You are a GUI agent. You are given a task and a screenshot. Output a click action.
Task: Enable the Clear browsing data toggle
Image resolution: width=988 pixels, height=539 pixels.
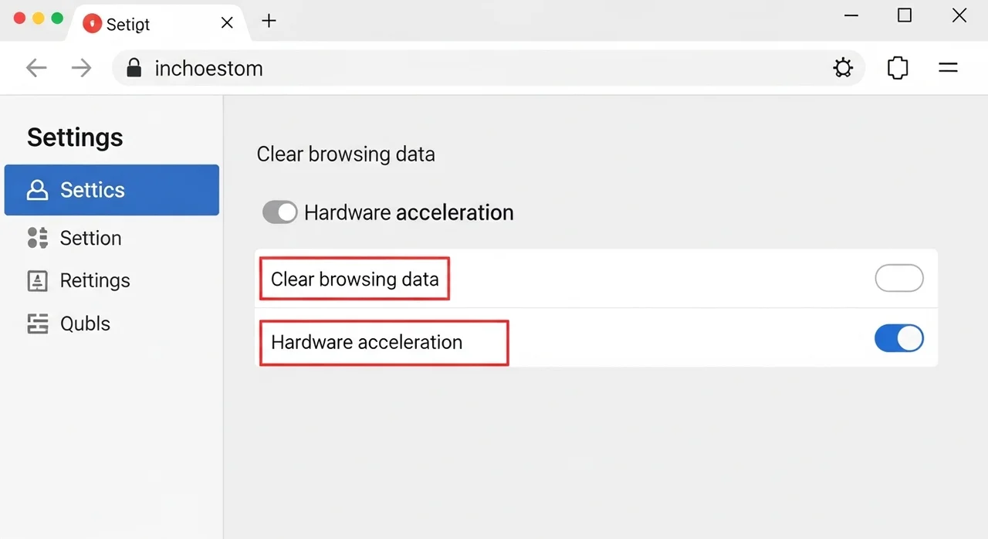[x=898, y=278]
